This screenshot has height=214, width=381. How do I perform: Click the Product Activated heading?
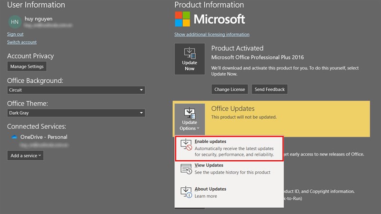point(237,48)
